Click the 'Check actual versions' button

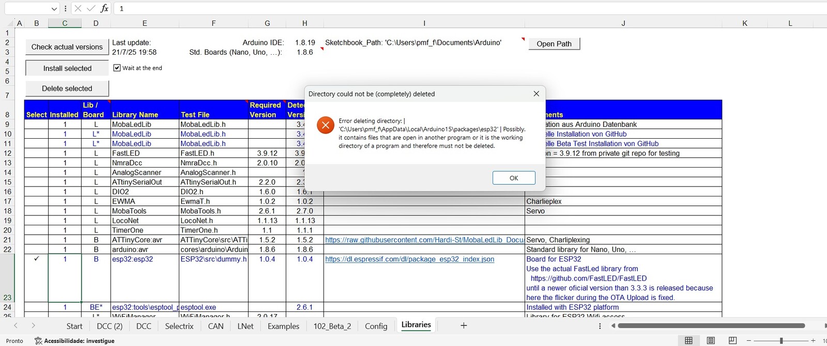pos(67,47)
